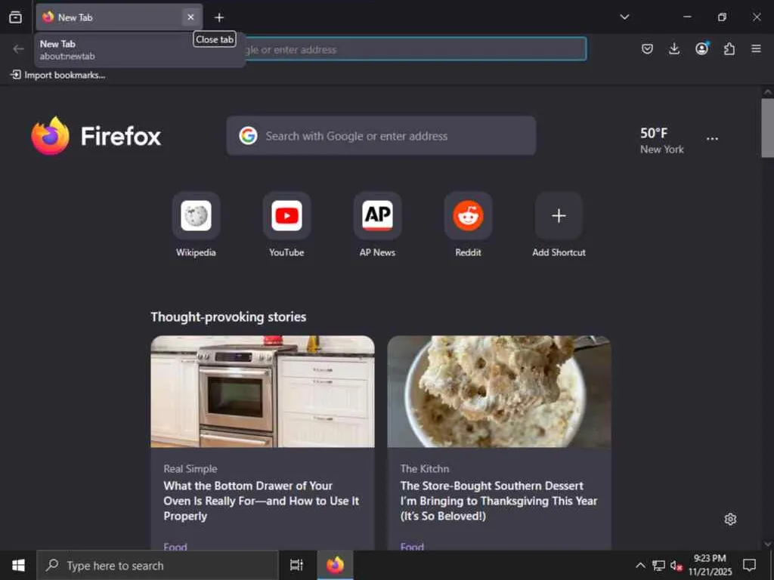Open the notification center icon

click(x=749, y=565)
